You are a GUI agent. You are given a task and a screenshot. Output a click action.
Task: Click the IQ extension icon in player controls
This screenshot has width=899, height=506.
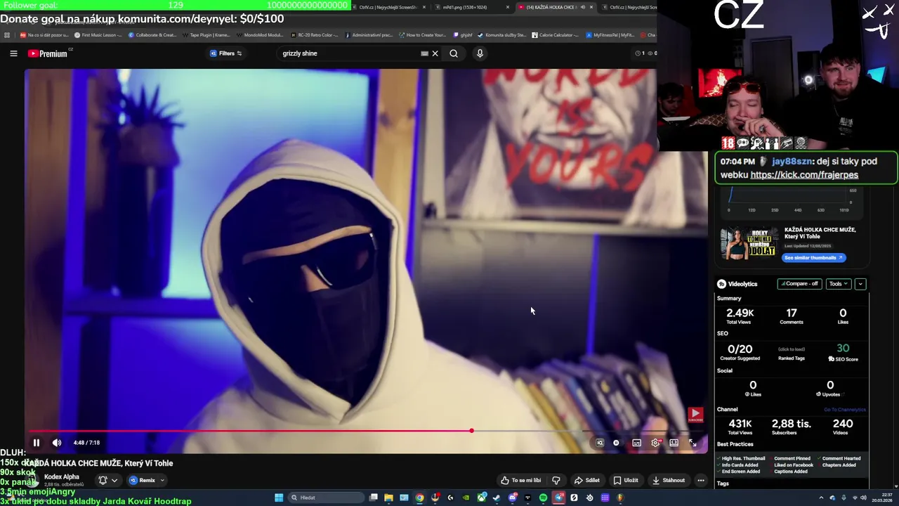(600, 443)
